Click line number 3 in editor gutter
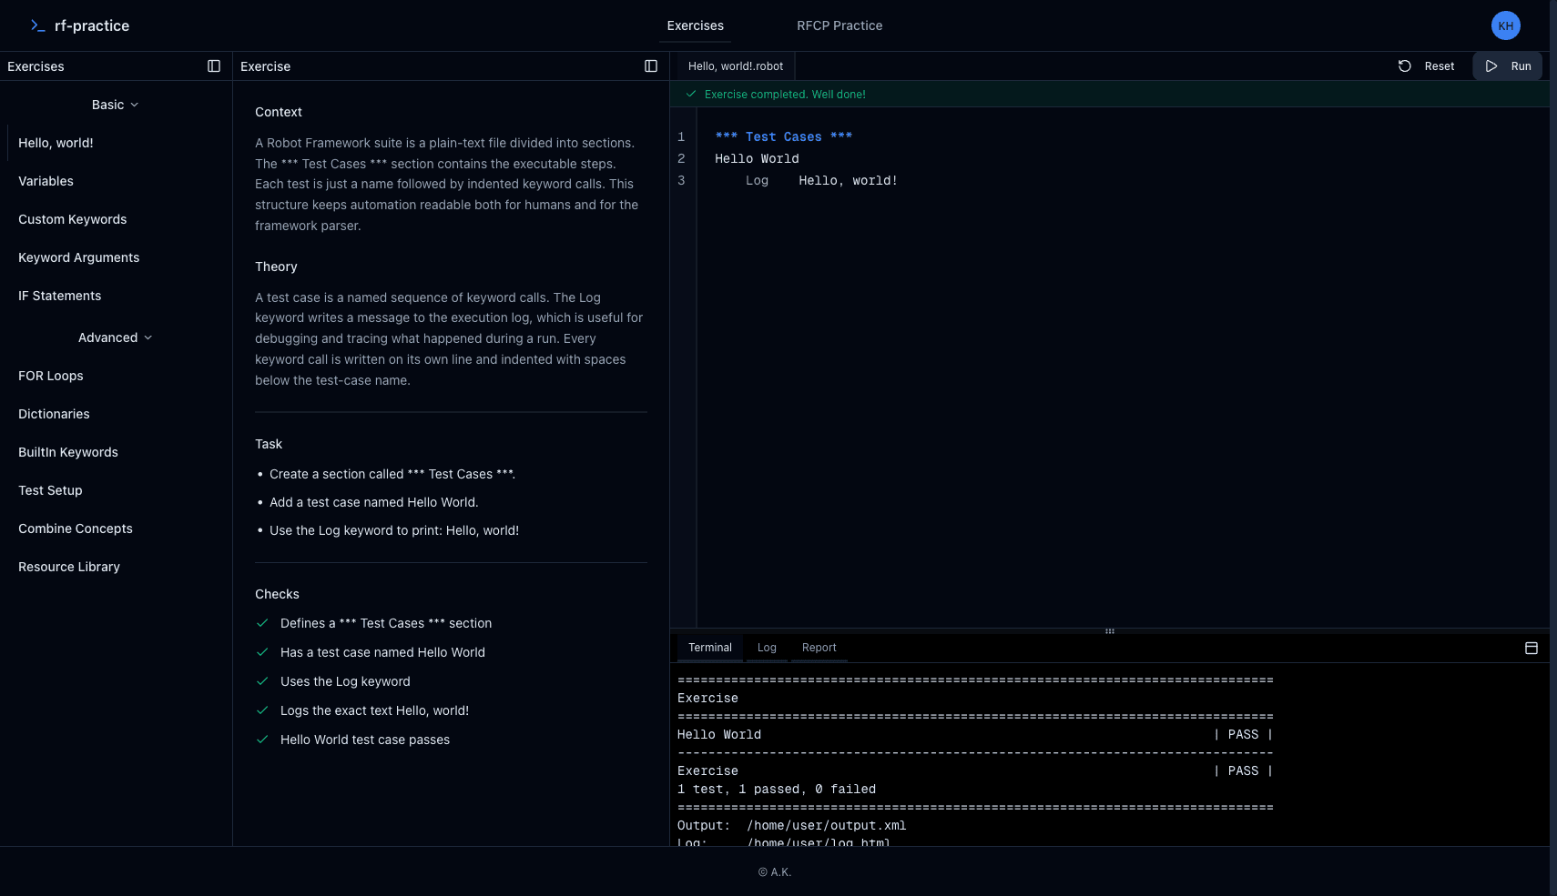1557x896 pixels. pos(681,180)
